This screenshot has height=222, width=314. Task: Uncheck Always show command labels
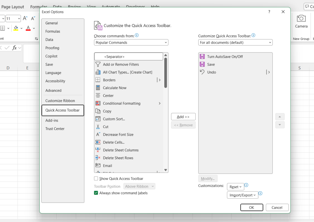tap(96, 193)
